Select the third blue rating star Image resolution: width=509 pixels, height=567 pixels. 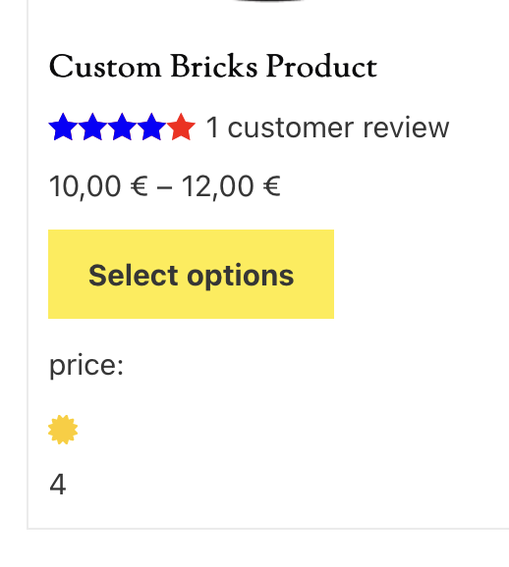pyautogui.click(x=122, y=127)
